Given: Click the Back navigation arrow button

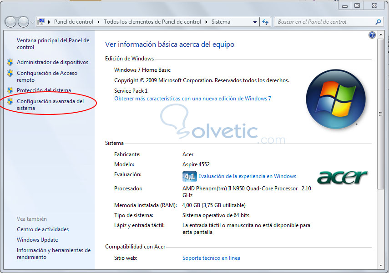Looking at the screenshot, I should (10, 22).
